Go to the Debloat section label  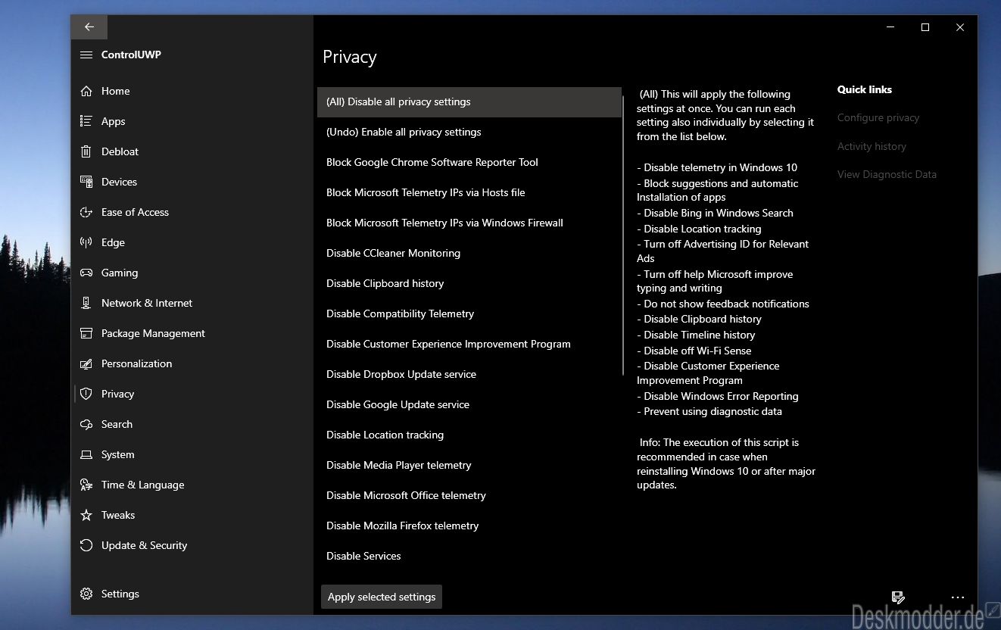click(x=120, y=151)
